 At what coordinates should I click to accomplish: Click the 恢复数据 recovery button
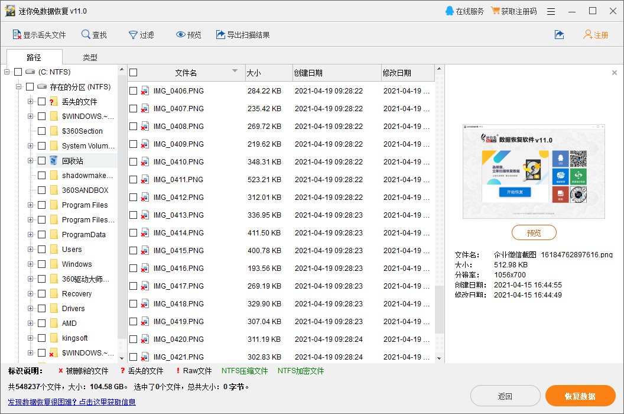pyautogui.click(x=580, y=395)
